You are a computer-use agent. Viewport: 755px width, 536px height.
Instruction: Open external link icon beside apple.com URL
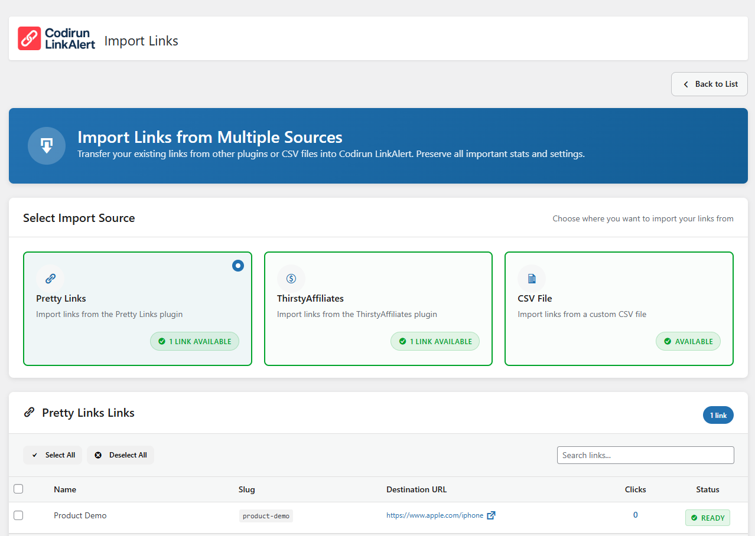(x=491, y=515)
